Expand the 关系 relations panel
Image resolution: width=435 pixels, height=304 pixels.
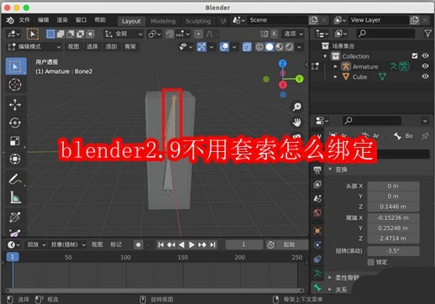tap(330, 290)
